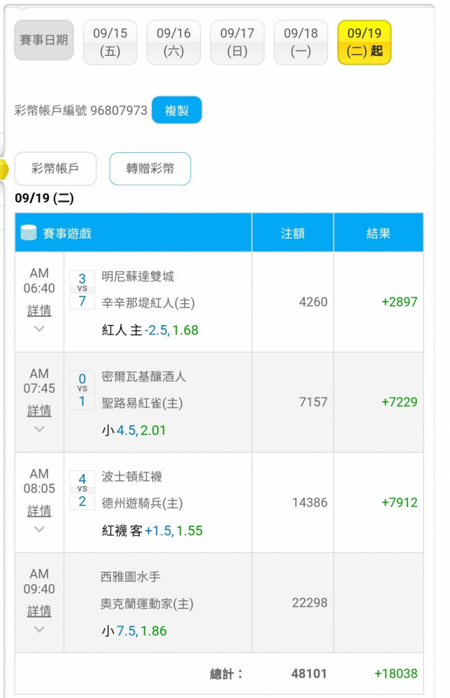
Task: Click the coin stack icon beside 賽事遊戲
Action: [28, 233]
